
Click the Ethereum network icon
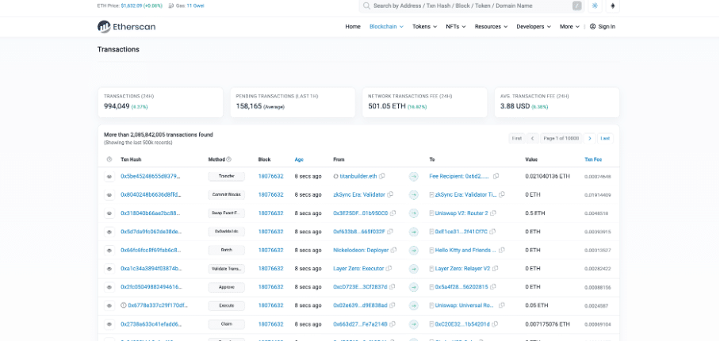click(x=612, y=6)
